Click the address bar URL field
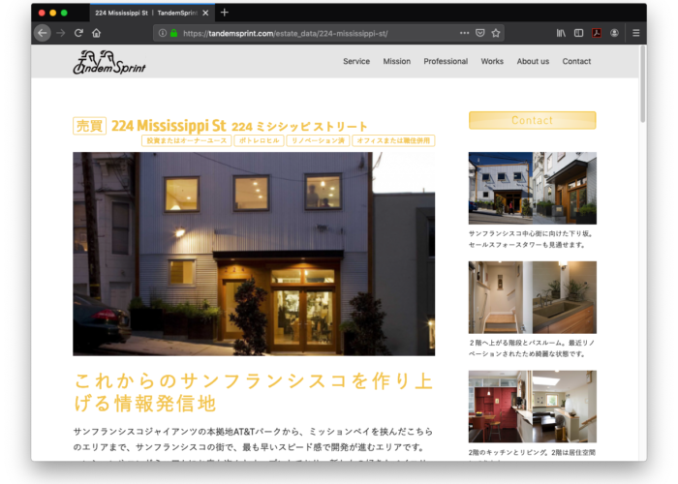Image resolution: width=678 pixels, height=484 pixels. (310, 33)
